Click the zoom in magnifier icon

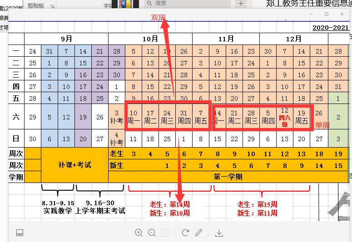pos(139,233)
